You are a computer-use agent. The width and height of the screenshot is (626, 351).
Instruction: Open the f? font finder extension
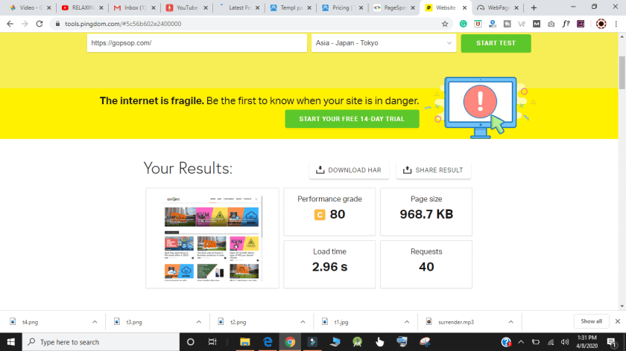tap(566, 24)
